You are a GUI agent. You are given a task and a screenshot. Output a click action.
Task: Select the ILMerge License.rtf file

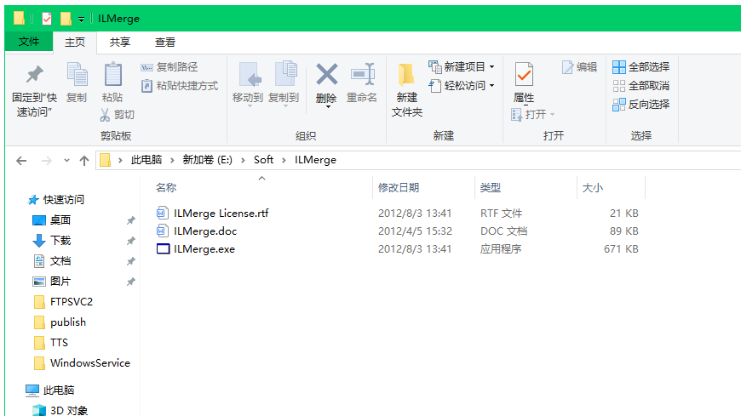click(221, 214)
